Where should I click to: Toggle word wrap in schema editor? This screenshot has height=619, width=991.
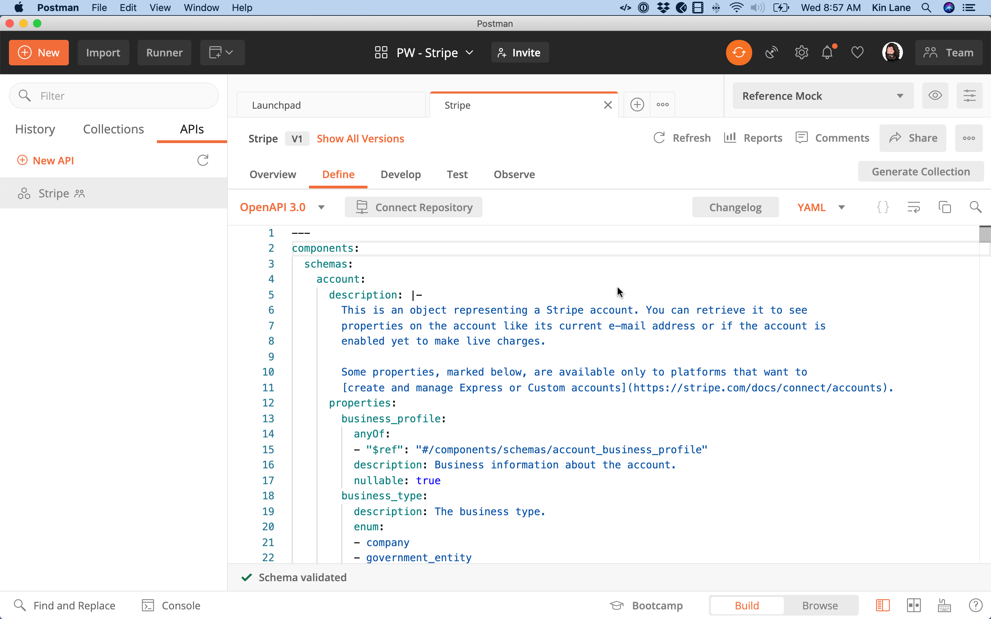[x=914, y=207]
